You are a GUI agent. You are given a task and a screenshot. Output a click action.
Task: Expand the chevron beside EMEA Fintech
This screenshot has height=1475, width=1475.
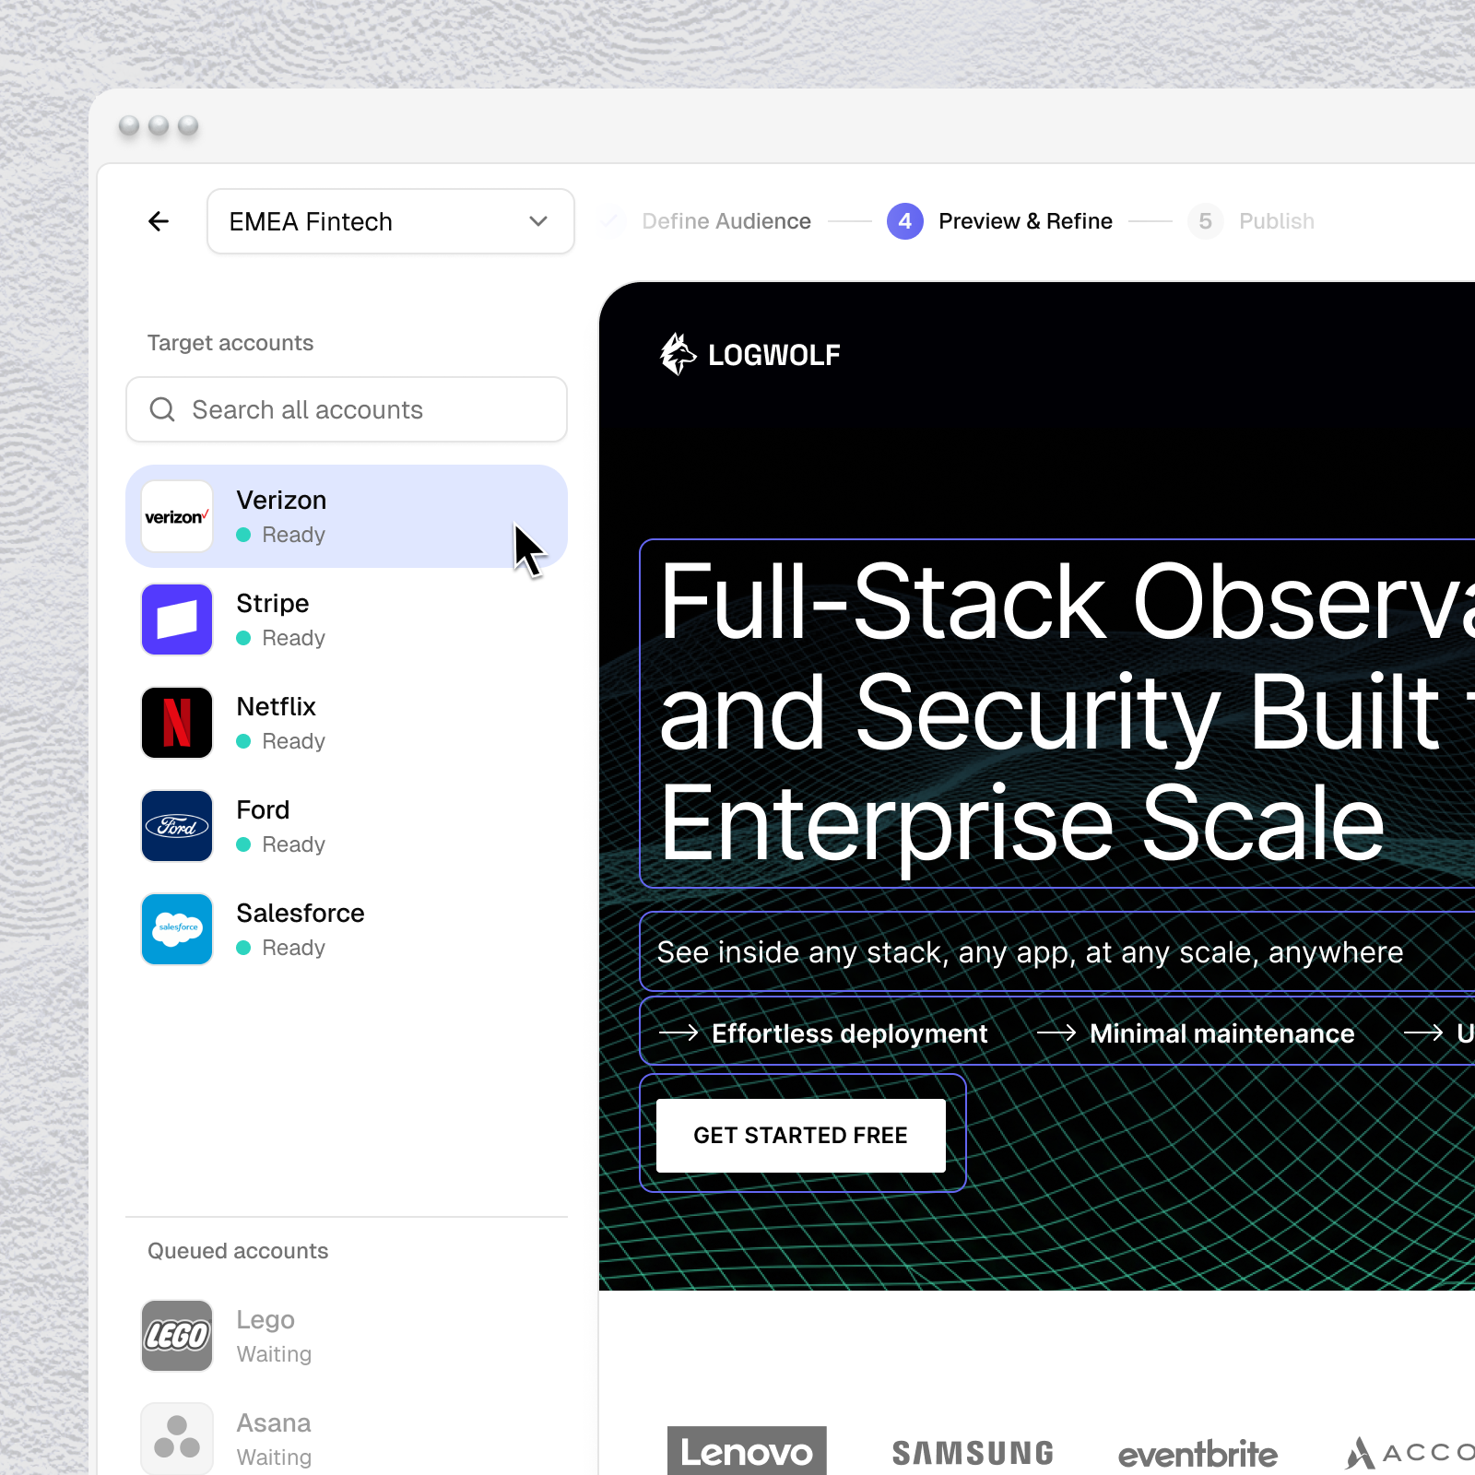(538, 221)
